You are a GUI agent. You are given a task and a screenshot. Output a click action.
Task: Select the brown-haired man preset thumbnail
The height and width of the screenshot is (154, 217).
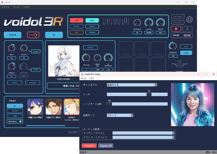[x=53, y=107]
